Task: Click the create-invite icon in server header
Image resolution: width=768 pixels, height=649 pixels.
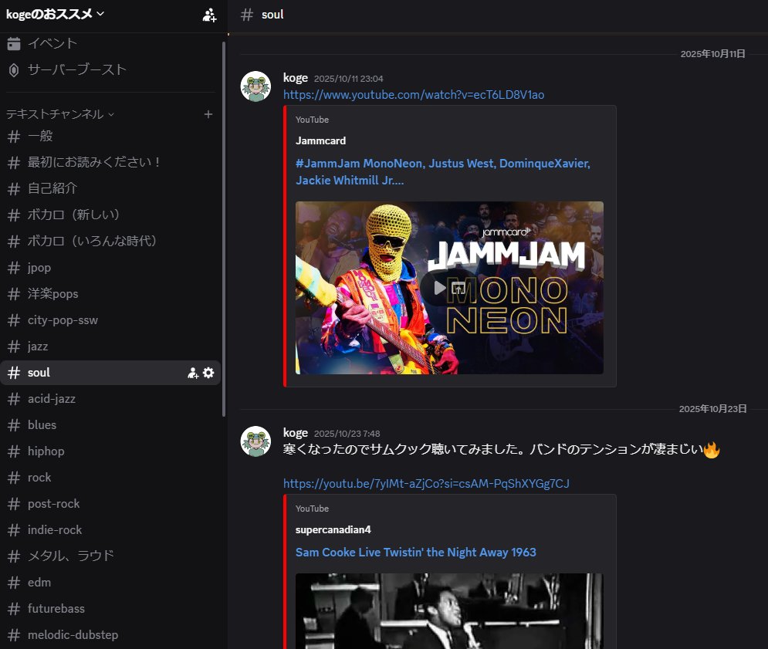Action: 209,15
